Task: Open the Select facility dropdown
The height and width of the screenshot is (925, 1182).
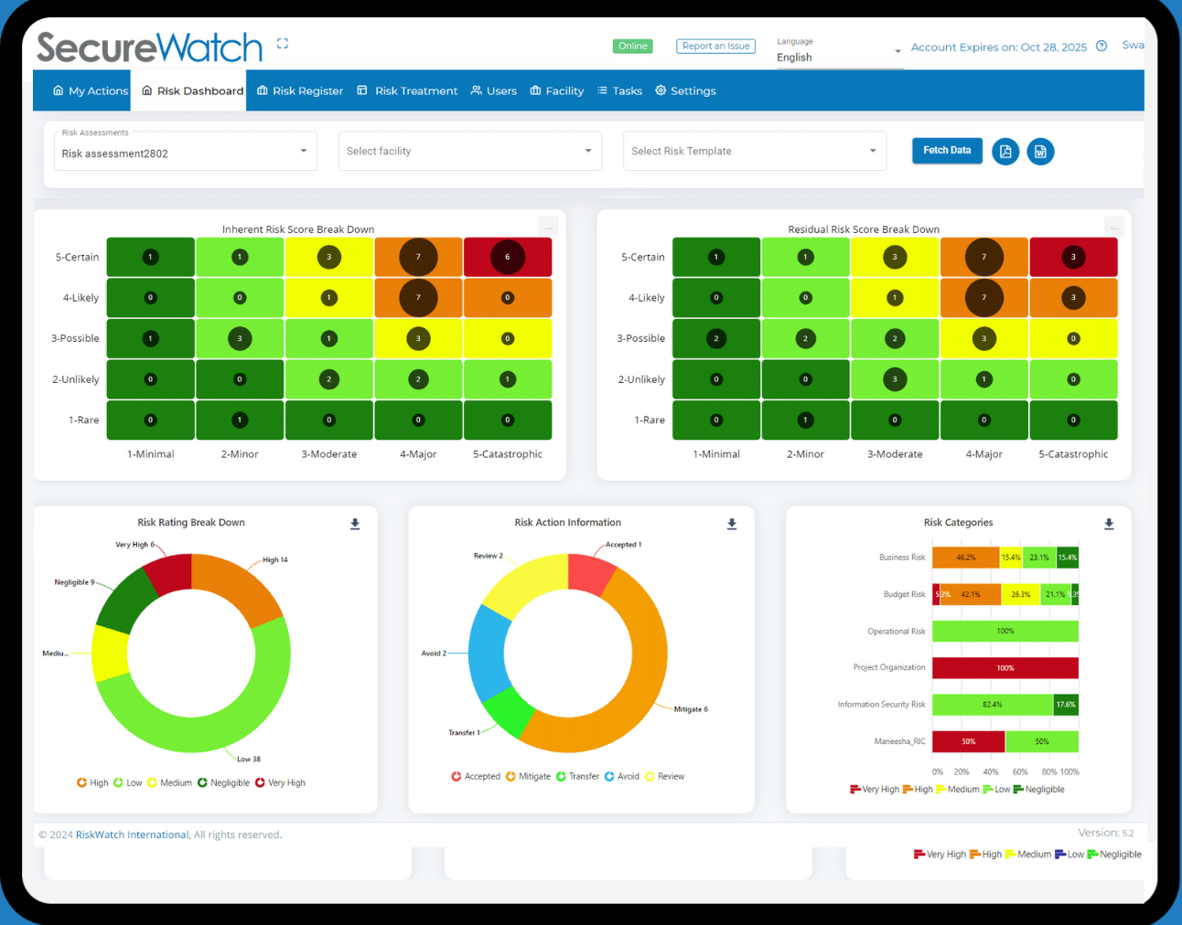Action: pos(587,150)
